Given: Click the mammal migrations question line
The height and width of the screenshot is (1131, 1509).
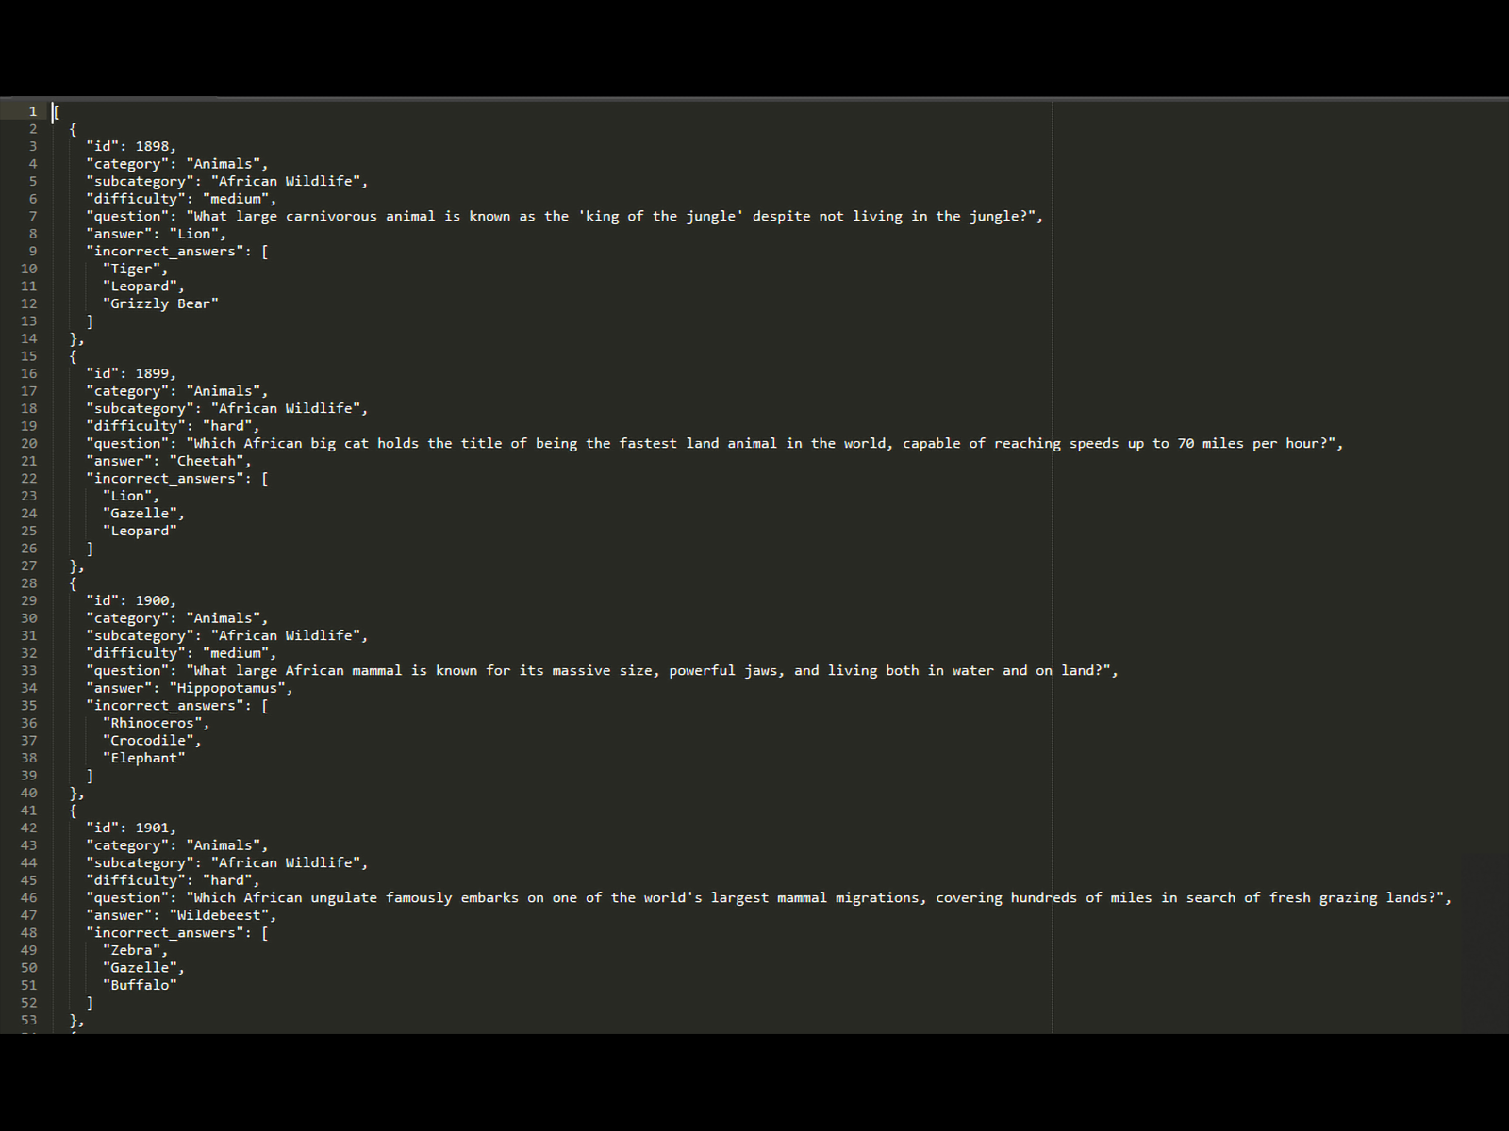Looking at the screenshot, I should tap(769, 897).
